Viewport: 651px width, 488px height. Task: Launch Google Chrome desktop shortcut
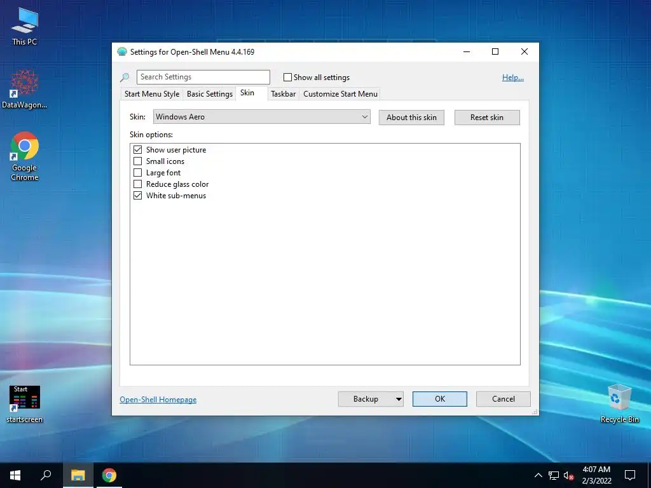point(25,156)
